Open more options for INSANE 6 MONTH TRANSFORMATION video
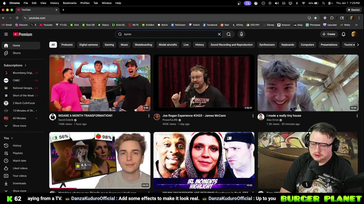364x204 pixels. point(149,116)
